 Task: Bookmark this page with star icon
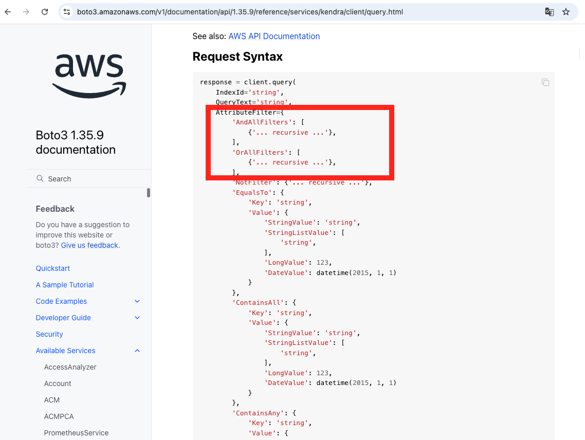point(566,12)
